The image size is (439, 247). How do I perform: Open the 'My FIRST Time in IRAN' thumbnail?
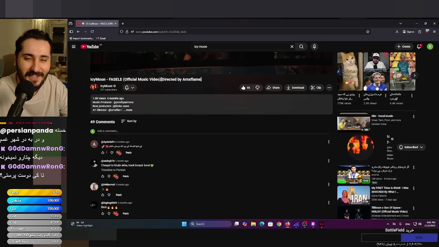(x=354, y=195)
